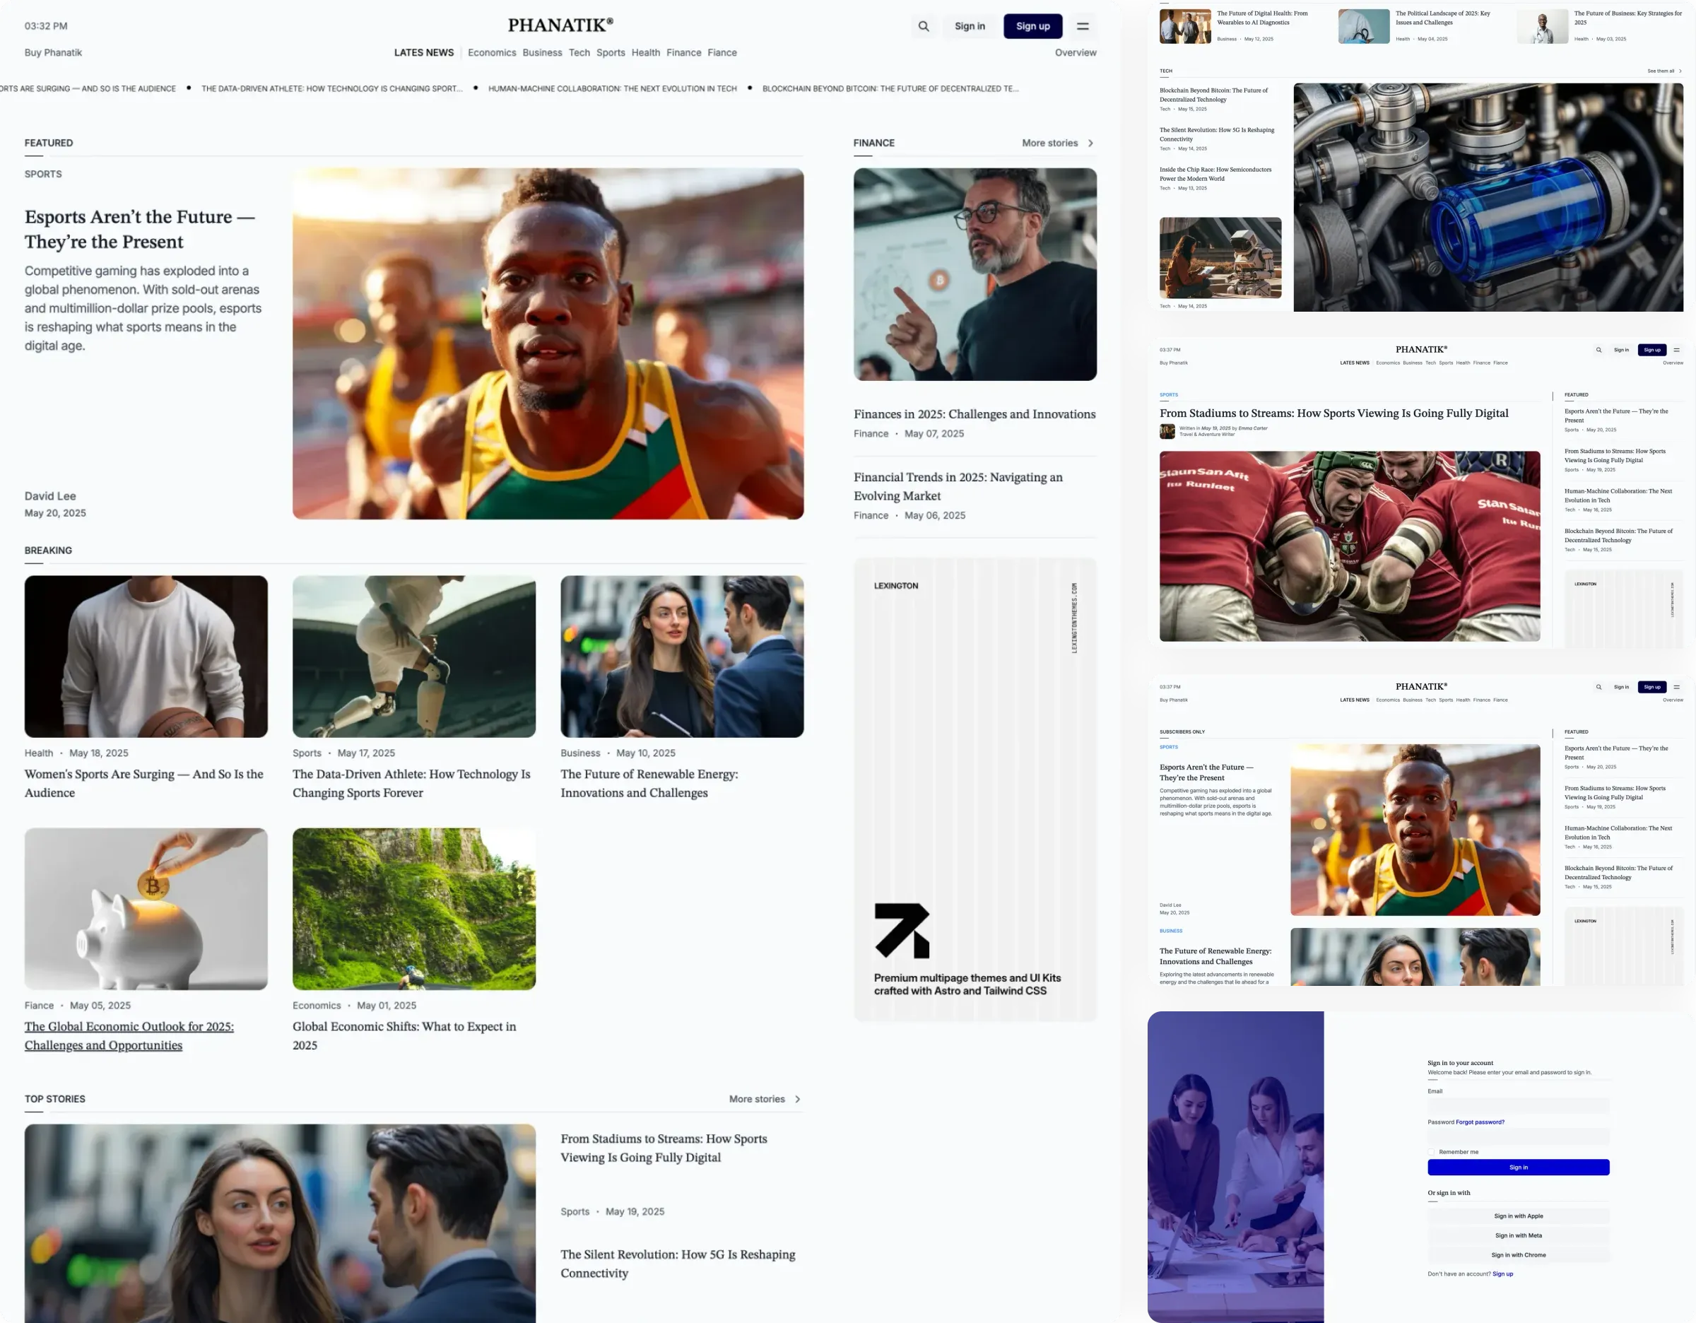Select LATES NEWS in main navigation
Viewport: 1696px width, 1323px height.
click(424, 53)
